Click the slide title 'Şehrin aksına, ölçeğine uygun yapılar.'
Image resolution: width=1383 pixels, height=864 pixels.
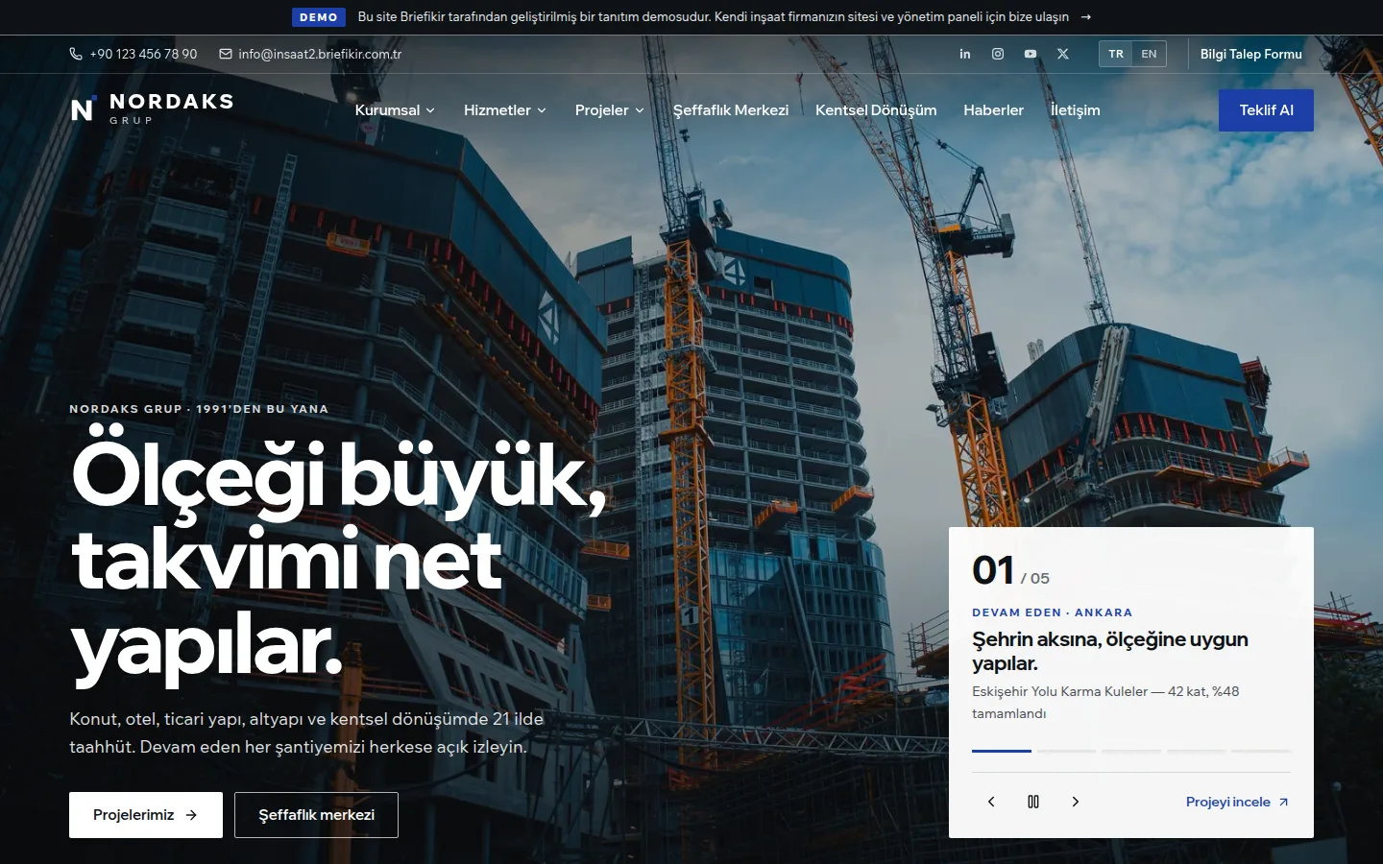[x=1110, y=651]
